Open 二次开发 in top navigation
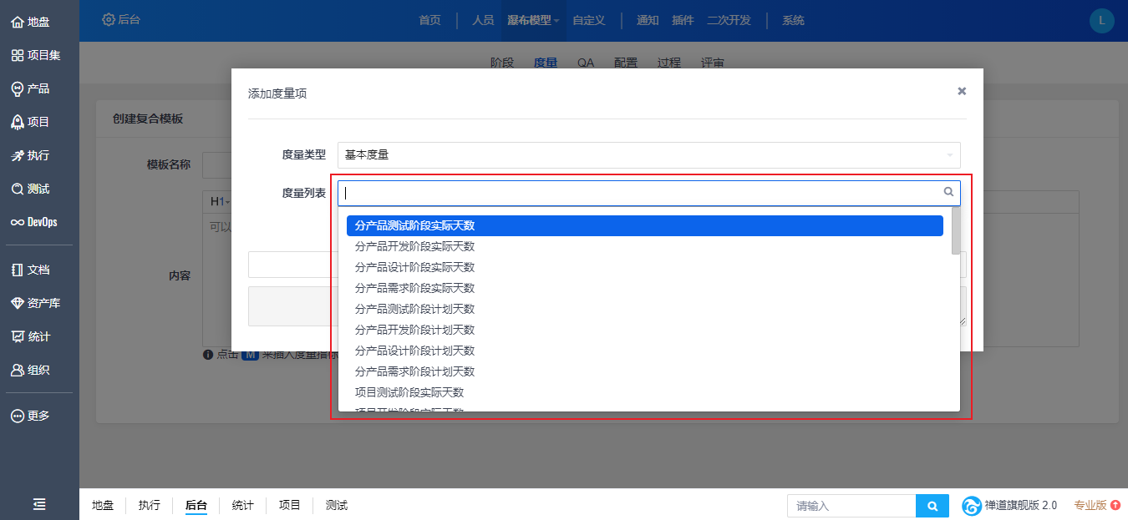The image size is (1128, 520). tap(729, 20)
